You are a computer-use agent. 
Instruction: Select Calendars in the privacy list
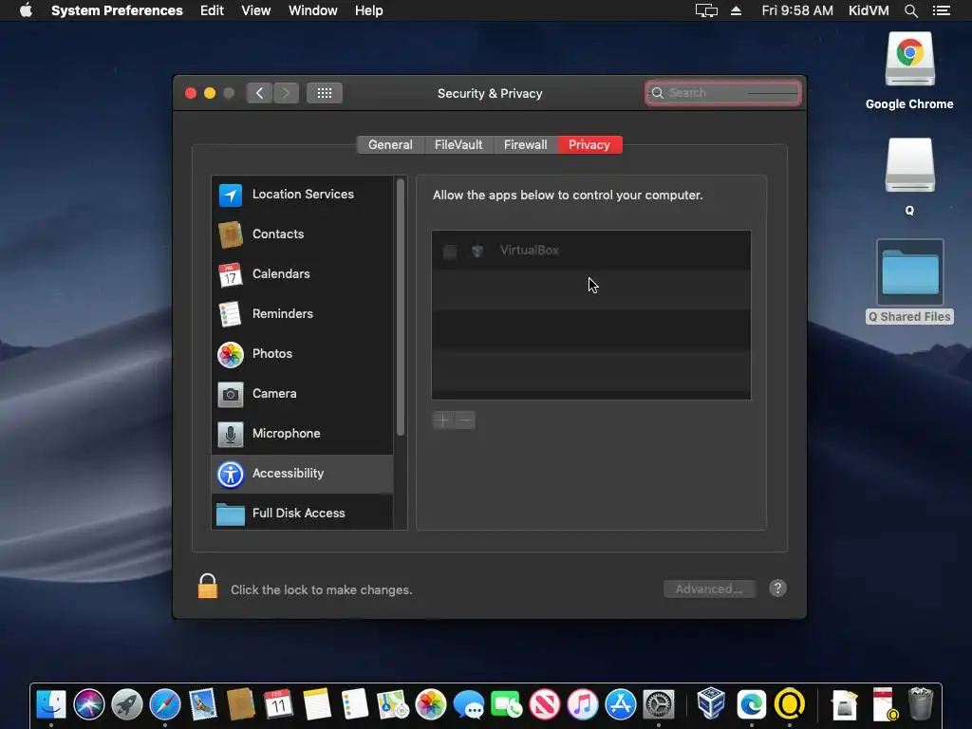point(303,274)
